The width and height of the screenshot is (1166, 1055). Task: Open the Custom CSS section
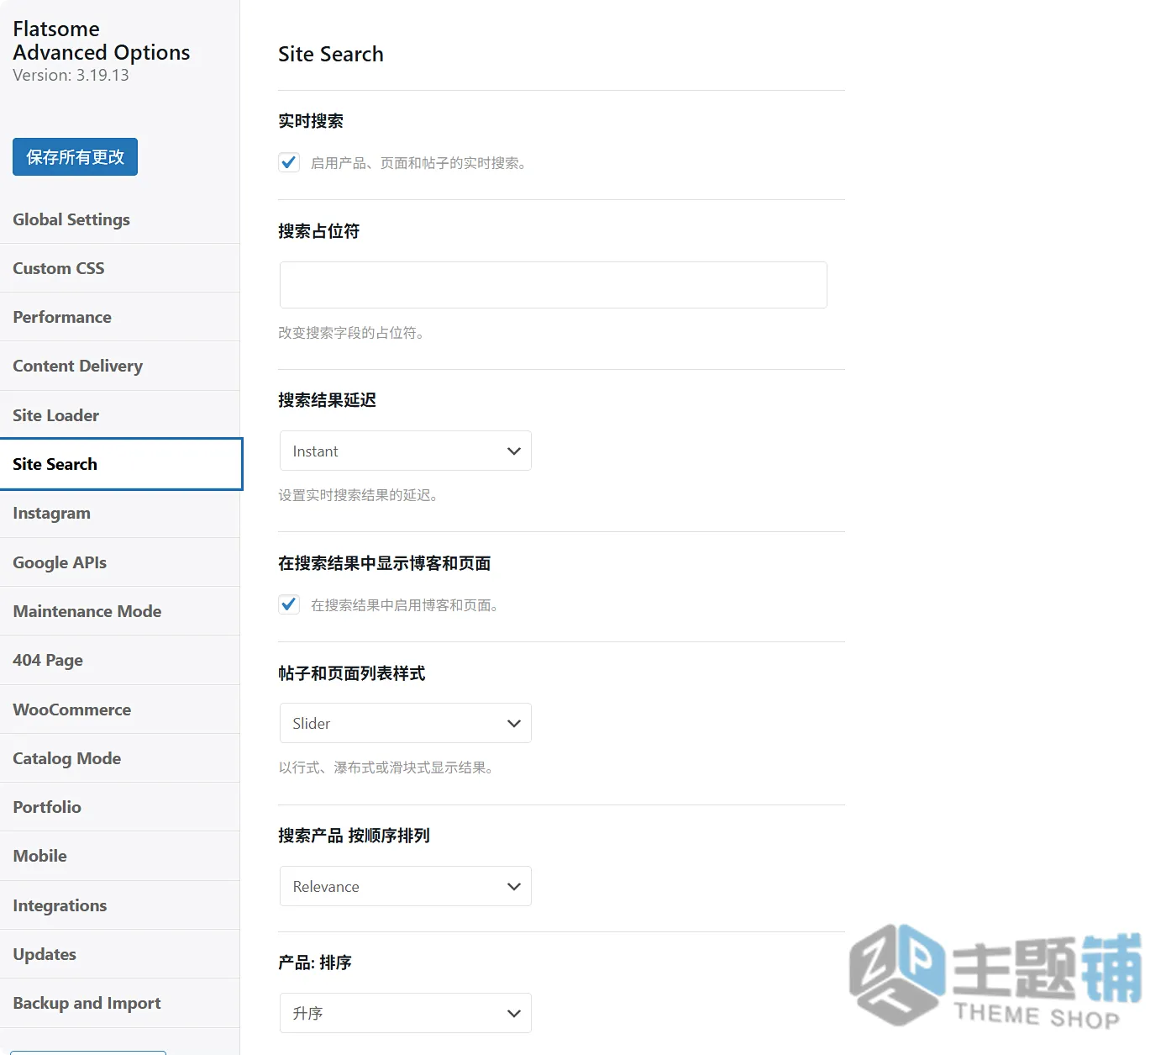[120, 268]
